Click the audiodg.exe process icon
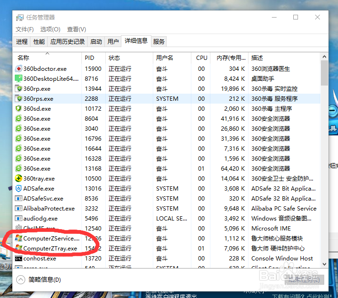This screenshot has width=338, height=298. coord(19,218)
